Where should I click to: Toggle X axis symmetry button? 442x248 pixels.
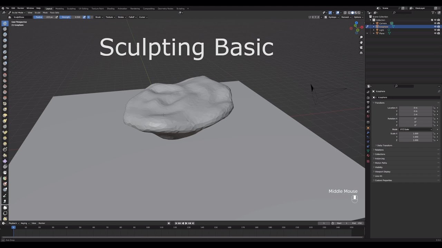(313, 17)
